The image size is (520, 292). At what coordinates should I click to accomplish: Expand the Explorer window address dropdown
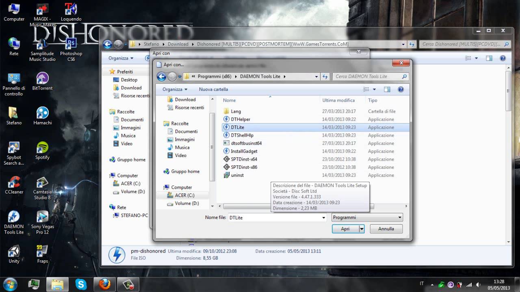[403, 44]
